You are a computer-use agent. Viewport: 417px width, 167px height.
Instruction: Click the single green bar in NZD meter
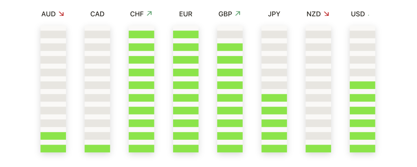tap(318, 148)
